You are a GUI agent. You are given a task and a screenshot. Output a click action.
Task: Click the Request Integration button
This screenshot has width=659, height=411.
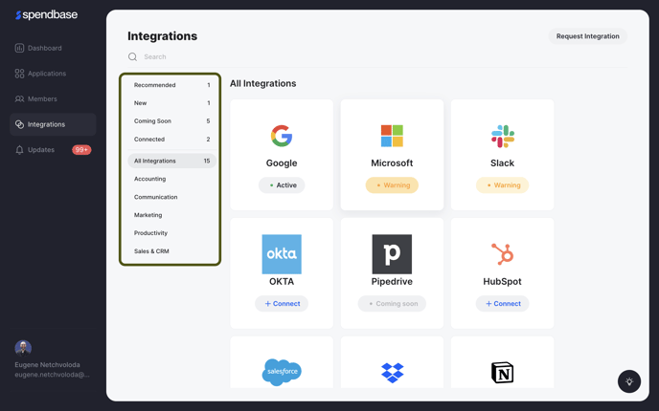pyautogui.click(x=587, y=36)
